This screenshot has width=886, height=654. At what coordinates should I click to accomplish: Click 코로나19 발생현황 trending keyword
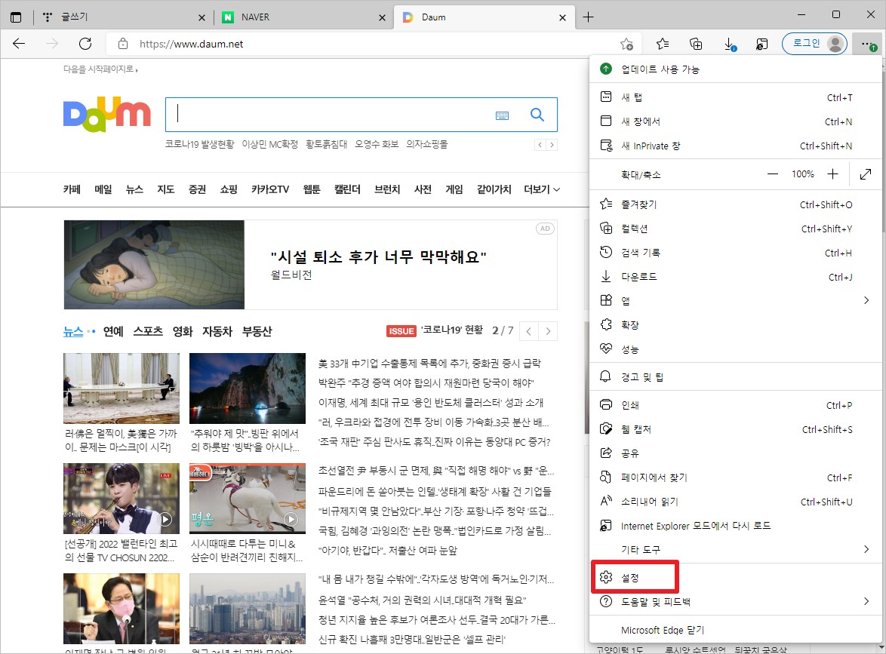[199, 144]
